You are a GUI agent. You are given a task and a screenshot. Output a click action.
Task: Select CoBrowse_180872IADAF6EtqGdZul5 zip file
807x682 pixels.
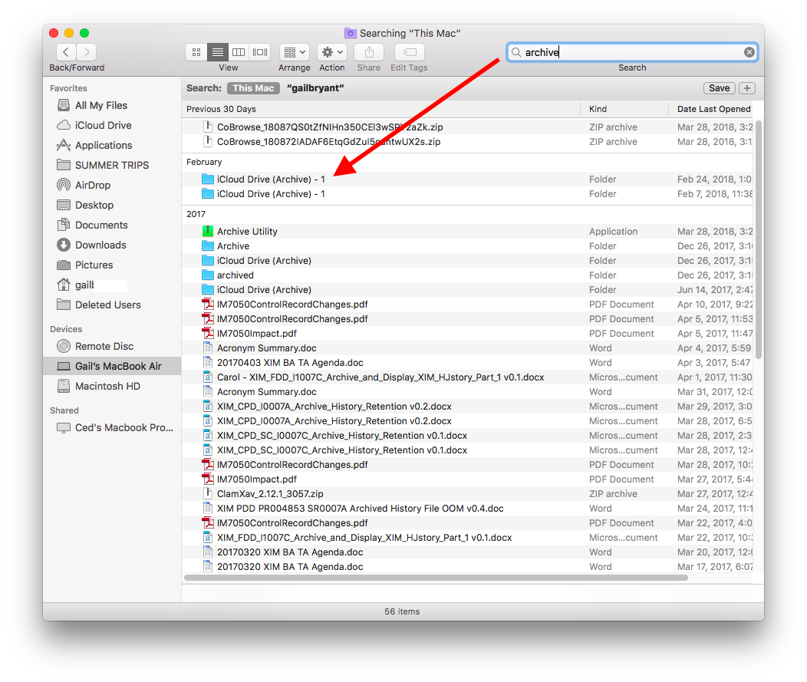pos(467,142)
